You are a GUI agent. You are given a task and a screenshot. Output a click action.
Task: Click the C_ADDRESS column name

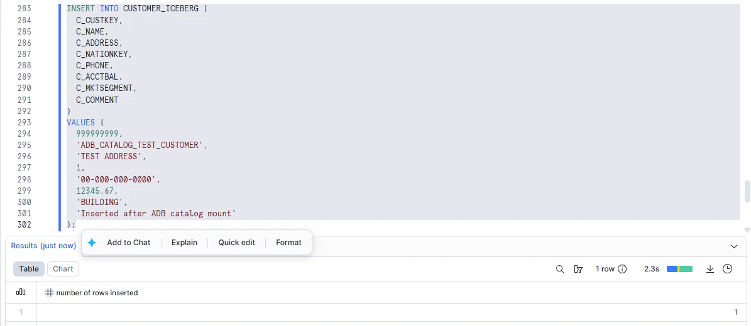pyautogui.click(x=97, y=43)
